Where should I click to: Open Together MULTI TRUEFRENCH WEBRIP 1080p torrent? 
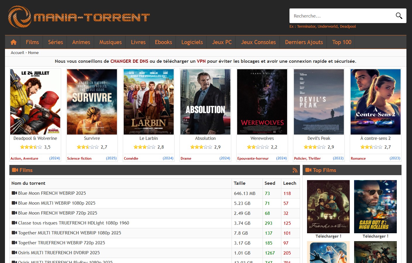click(x=70, y=233)
